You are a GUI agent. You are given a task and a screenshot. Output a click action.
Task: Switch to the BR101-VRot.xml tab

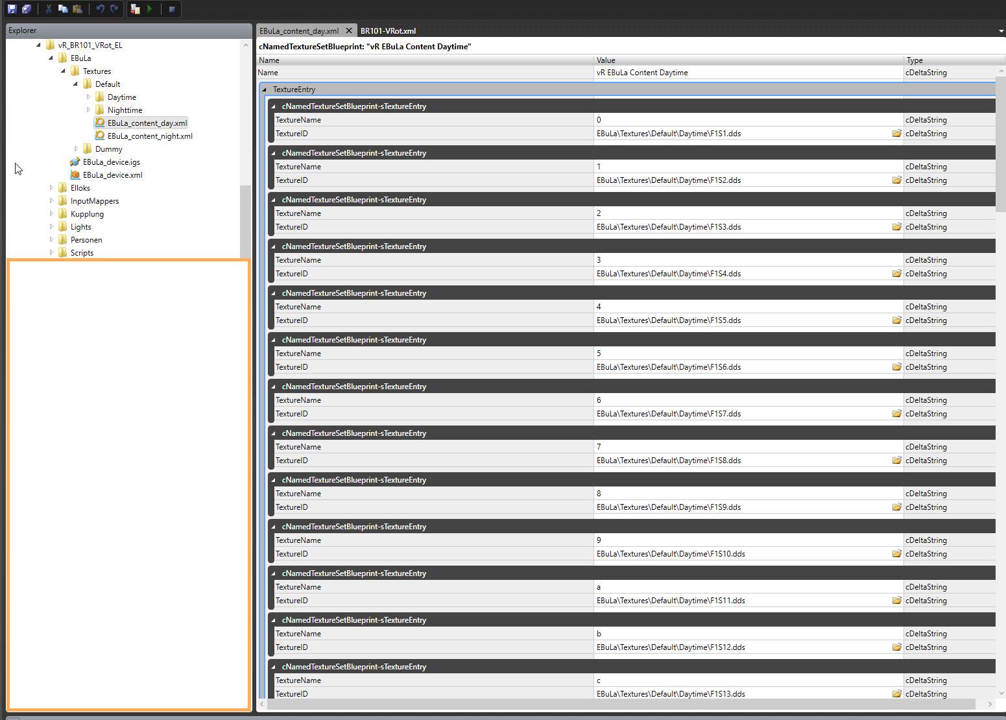click(x=388, y=31)
